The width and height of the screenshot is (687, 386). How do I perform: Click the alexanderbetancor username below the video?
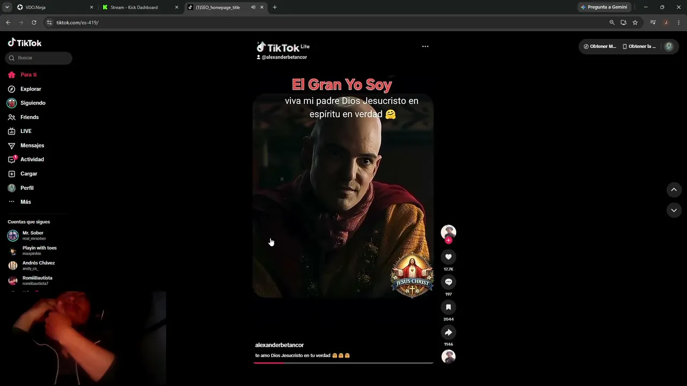279,345
